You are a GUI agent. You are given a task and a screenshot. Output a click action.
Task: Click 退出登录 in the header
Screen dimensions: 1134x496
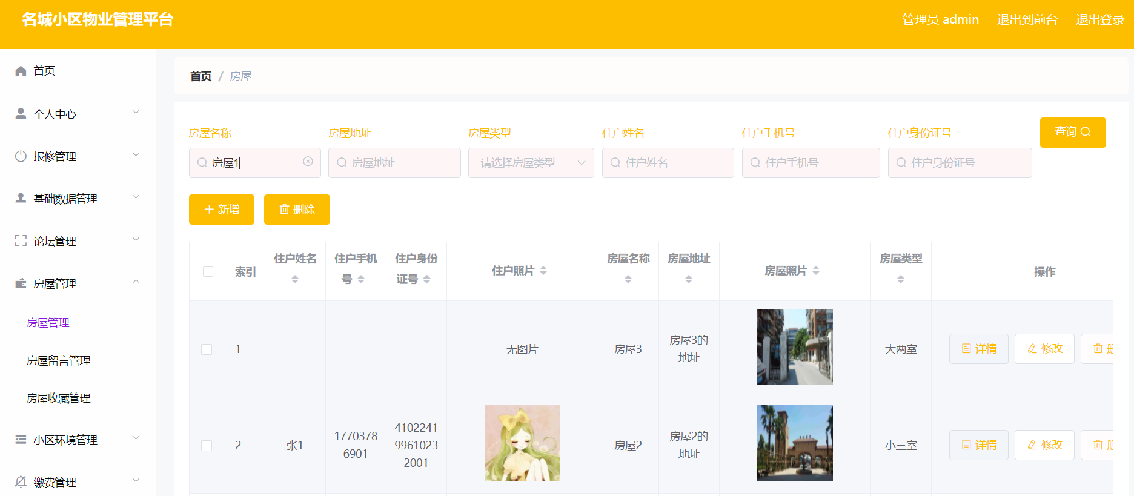(1100, 19)
